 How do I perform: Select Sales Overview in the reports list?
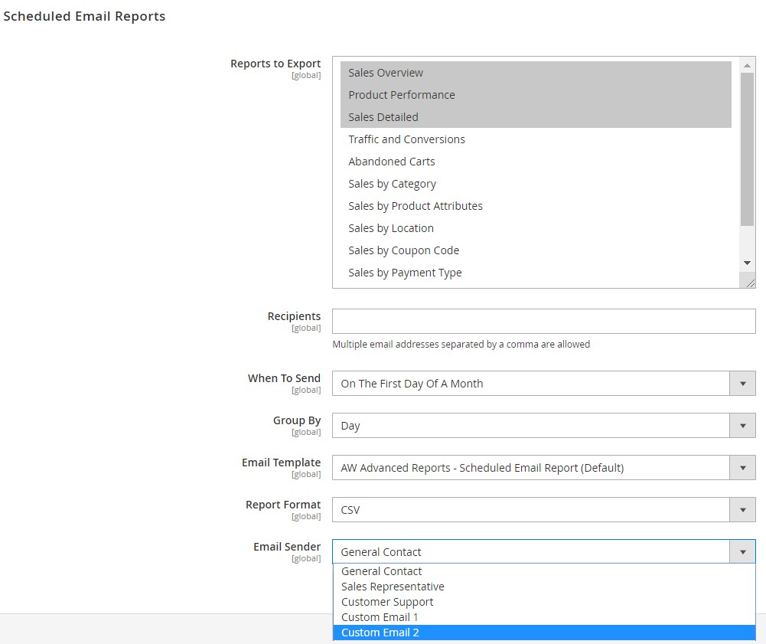click(x=386, y=73)
